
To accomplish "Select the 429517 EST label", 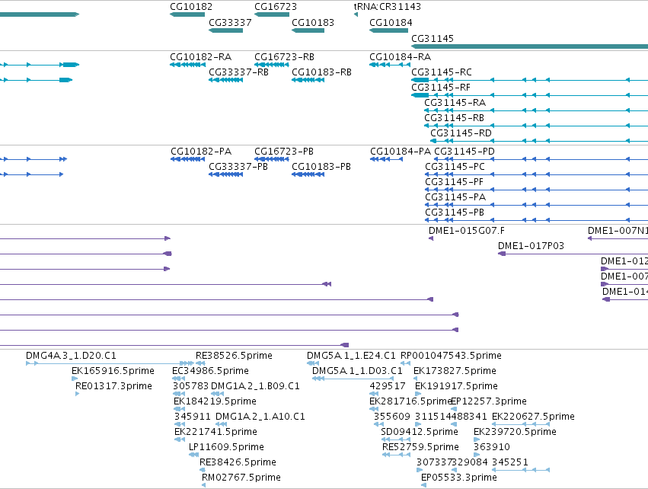I will [388, 386].
